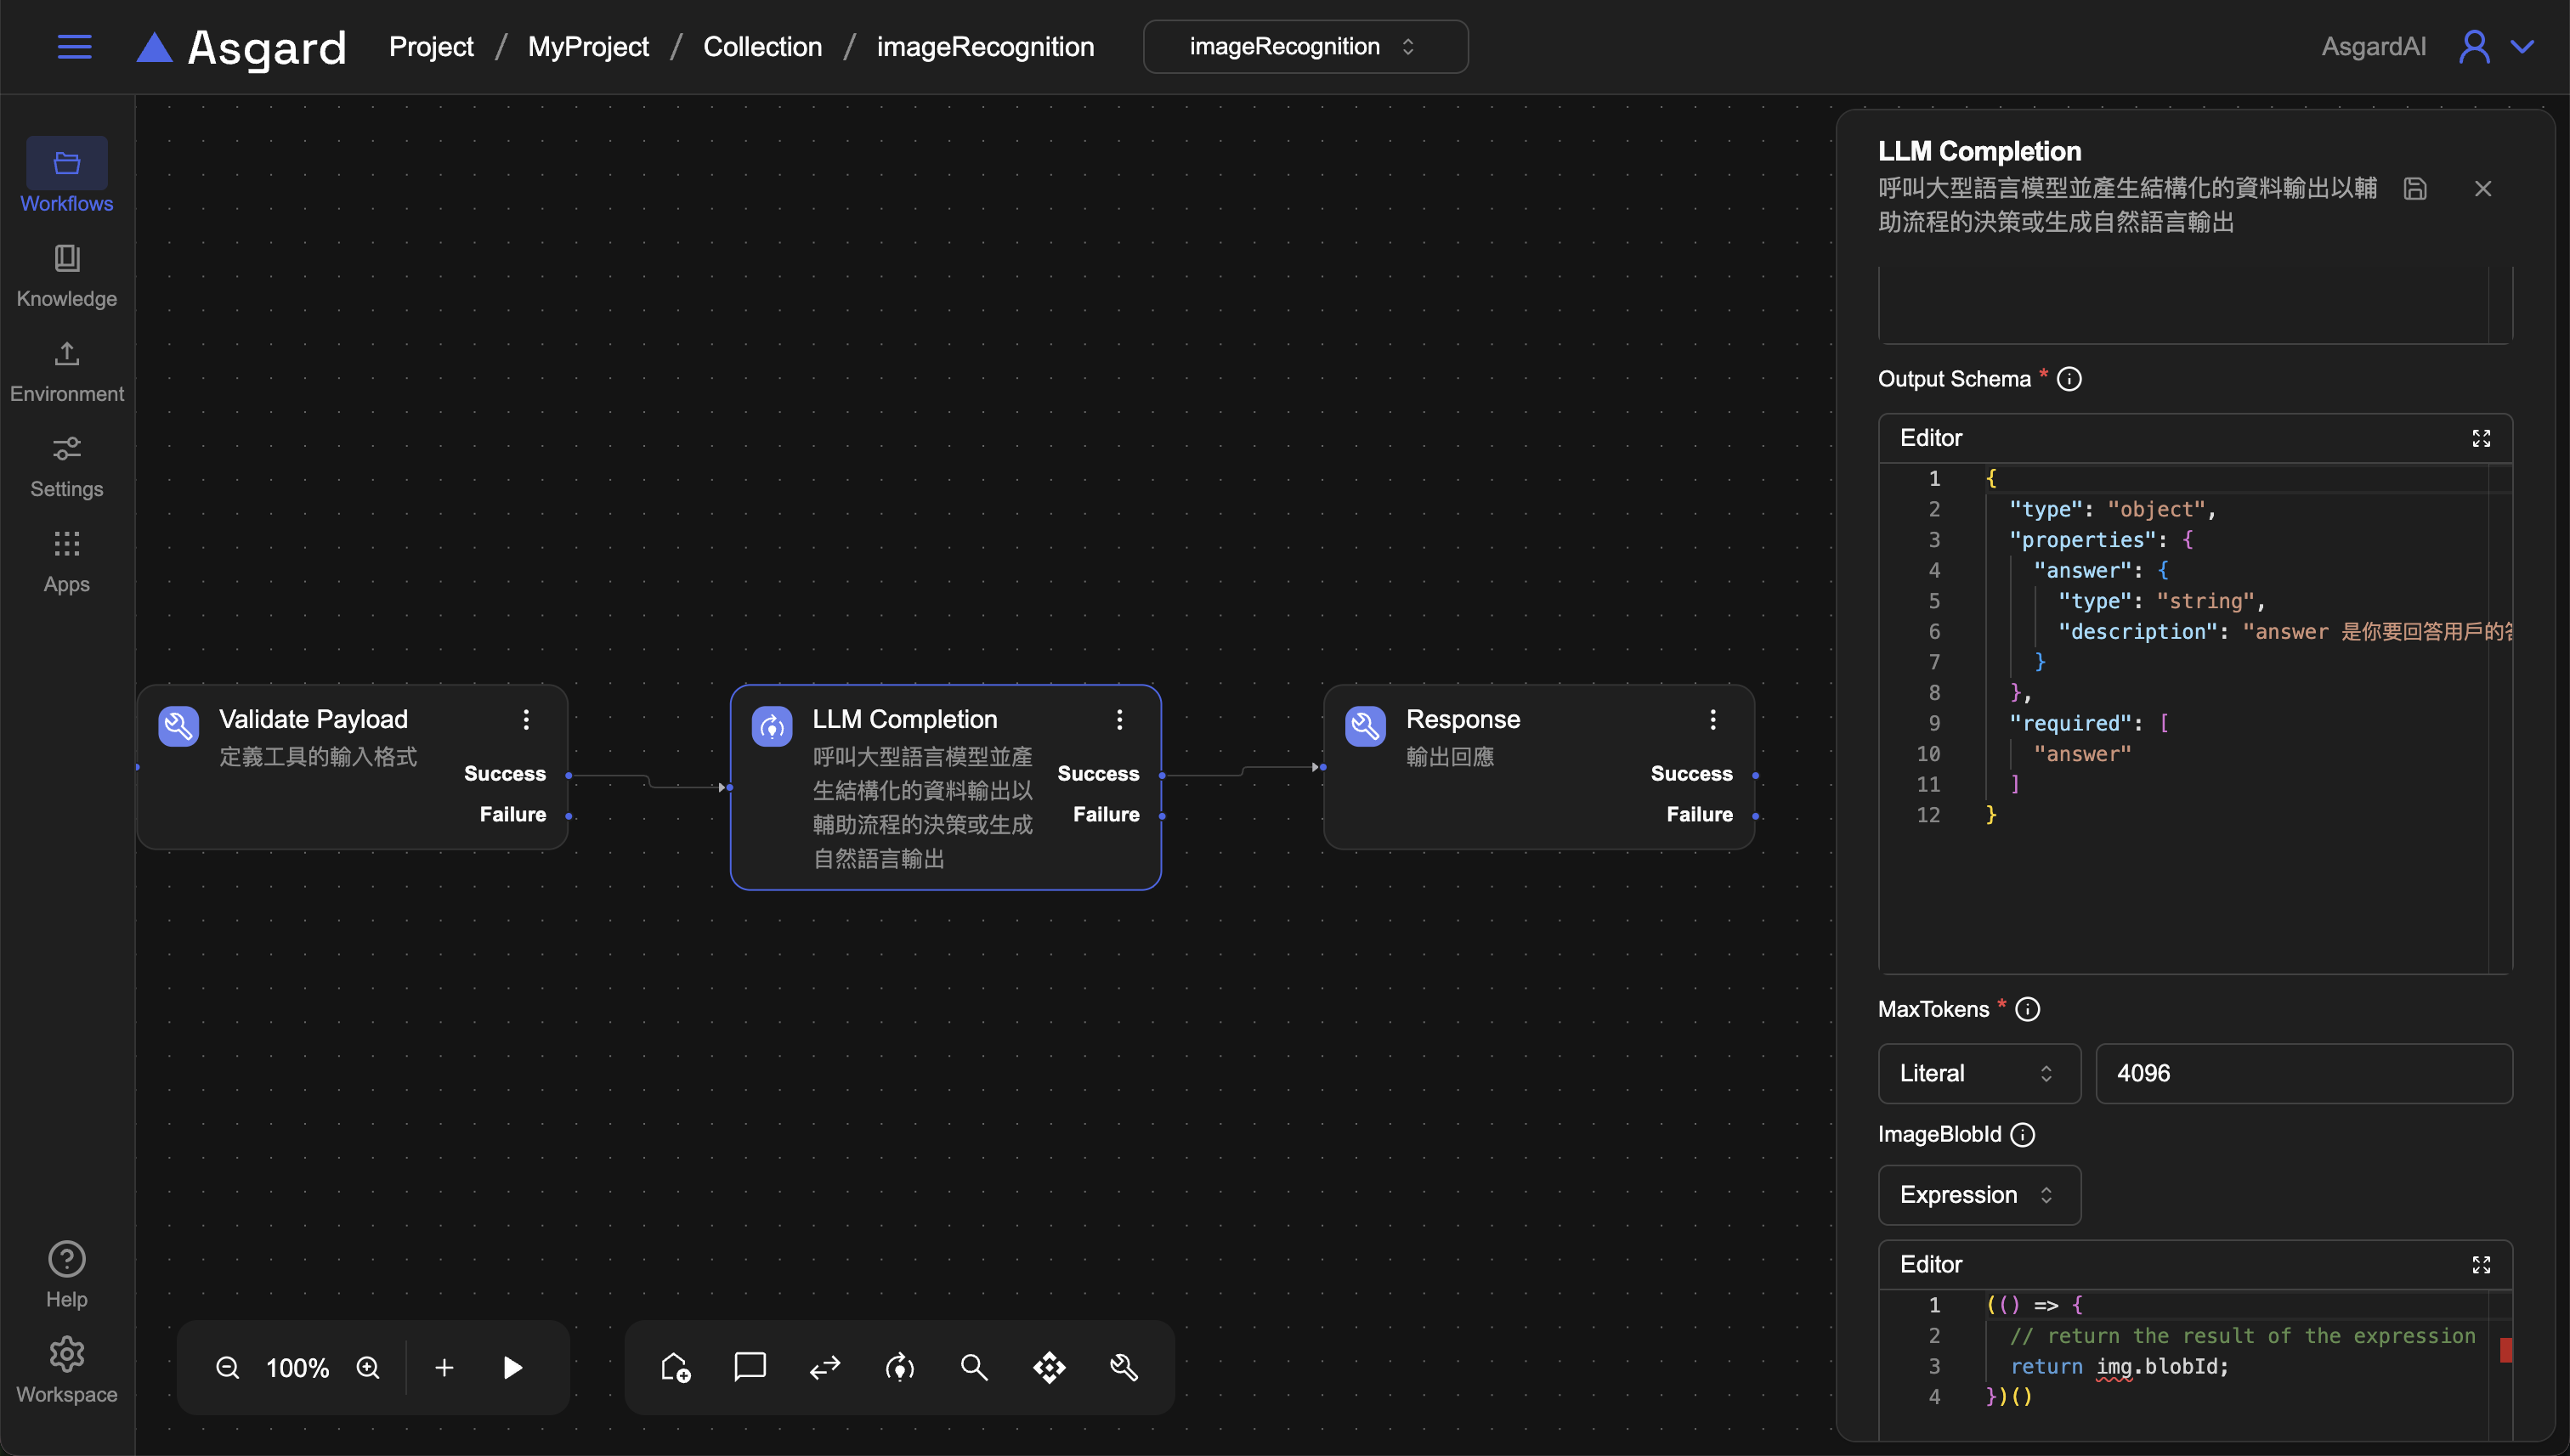Viewport: 2570px width, 1456px height.
Task: Open the imageRecognition workflow selector dropdown
Action: pos(1305,47)
